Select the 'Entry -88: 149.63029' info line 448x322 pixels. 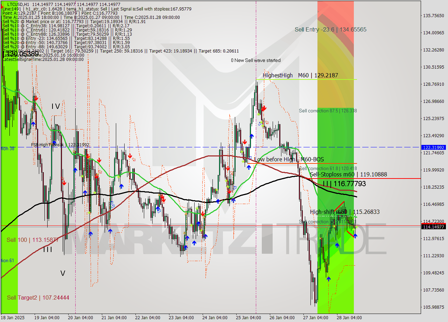(x=66, y=47)
